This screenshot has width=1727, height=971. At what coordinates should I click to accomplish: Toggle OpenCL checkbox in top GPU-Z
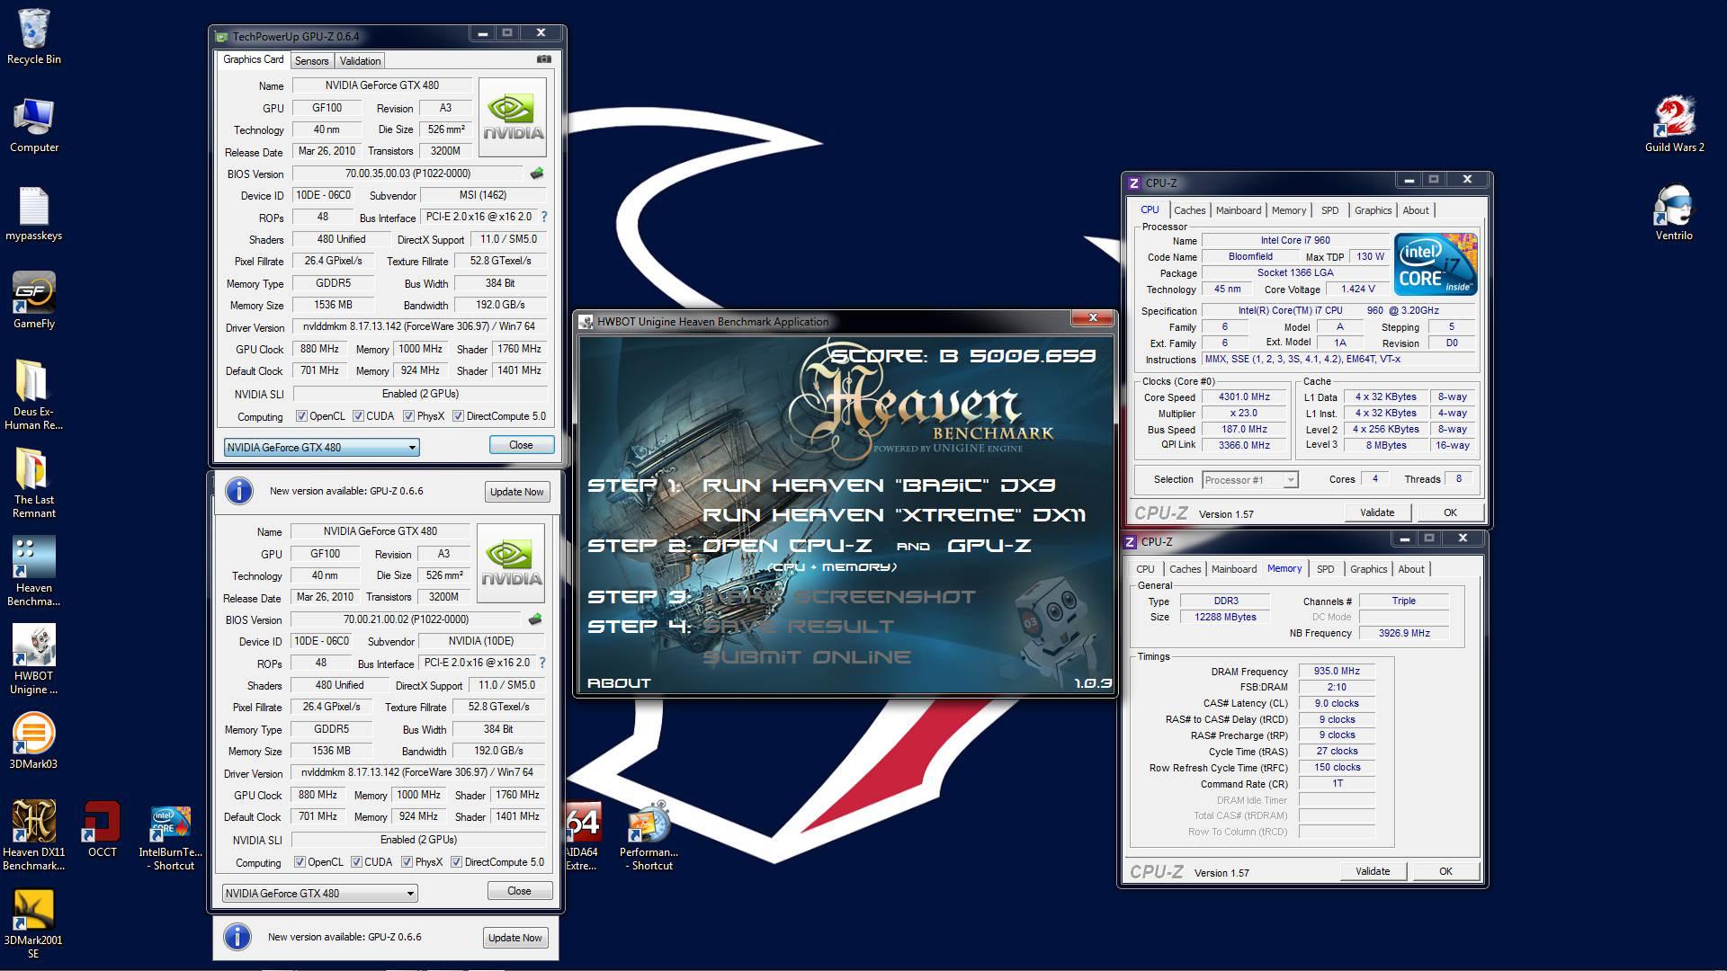click(302, 416)
